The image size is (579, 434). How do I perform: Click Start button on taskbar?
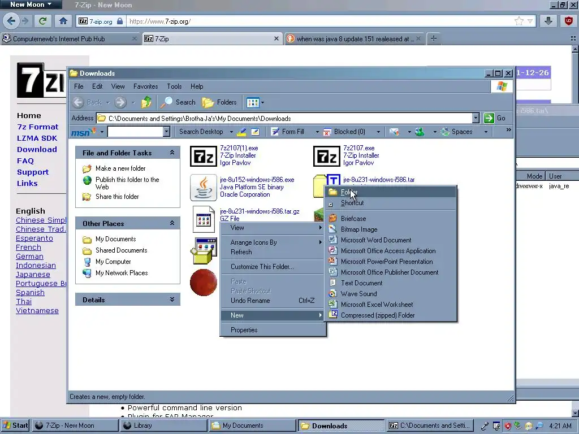point(15,426)
